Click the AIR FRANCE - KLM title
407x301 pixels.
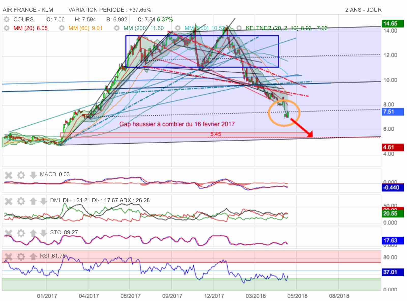(x=28, y=10)
